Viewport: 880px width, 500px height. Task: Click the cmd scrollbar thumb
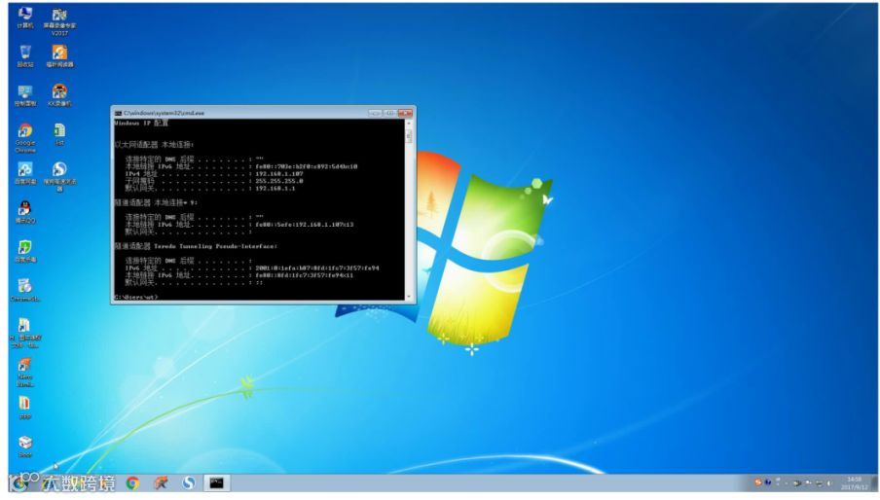(409, 136)
